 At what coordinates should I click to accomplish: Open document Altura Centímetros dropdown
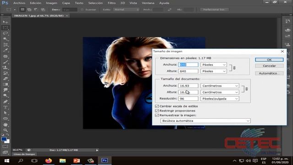point(220,92)
